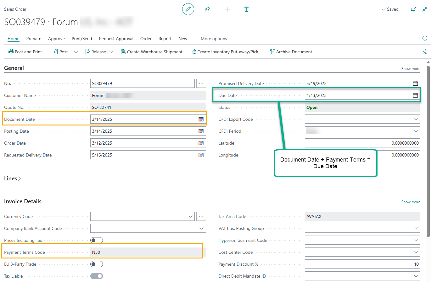Click the Quote No. value SQ-32741

pyautogui.click(x=102, y=107)
